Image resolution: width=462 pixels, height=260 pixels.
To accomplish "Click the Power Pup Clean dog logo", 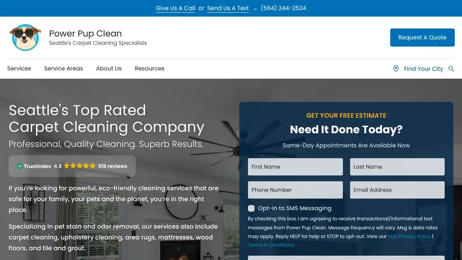I will (25, 37).
